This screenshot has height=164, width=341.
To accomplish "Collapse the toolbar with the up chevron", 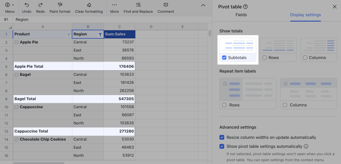I will pyautogui.click(x=203, y=5).
